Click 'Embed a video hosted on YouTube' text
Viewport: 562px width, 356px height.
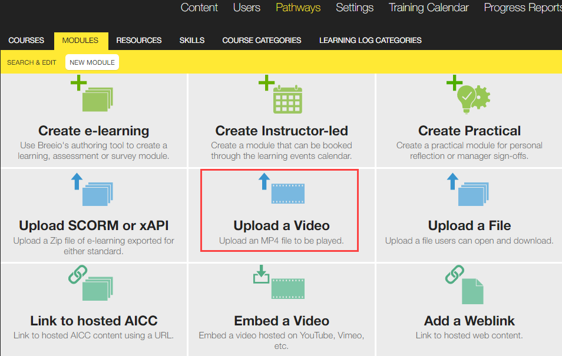(x=282, y=341)
